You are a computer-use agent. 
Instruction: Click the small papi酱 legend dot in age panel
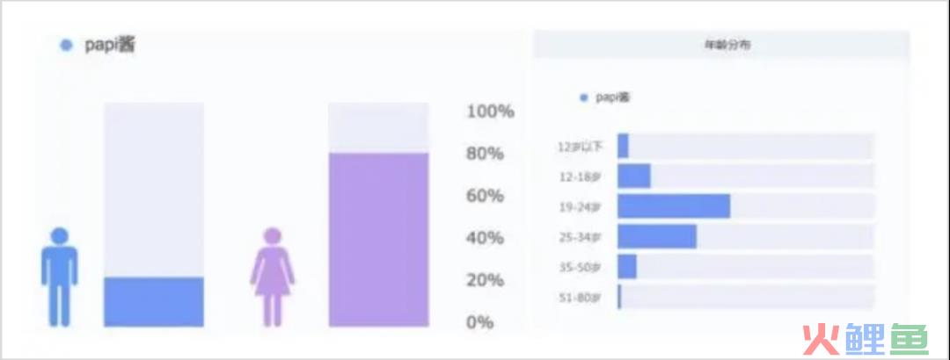583,97
